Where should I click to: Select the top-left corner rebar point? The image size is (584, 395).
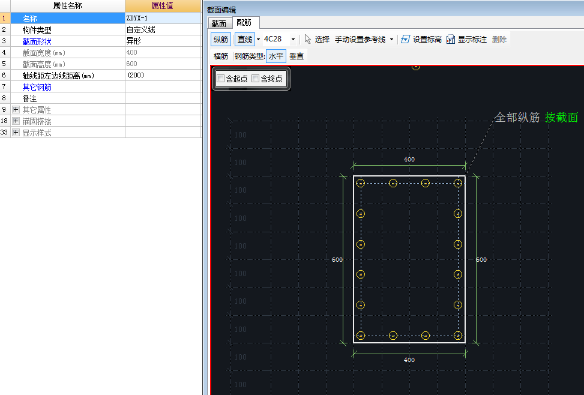360,183
